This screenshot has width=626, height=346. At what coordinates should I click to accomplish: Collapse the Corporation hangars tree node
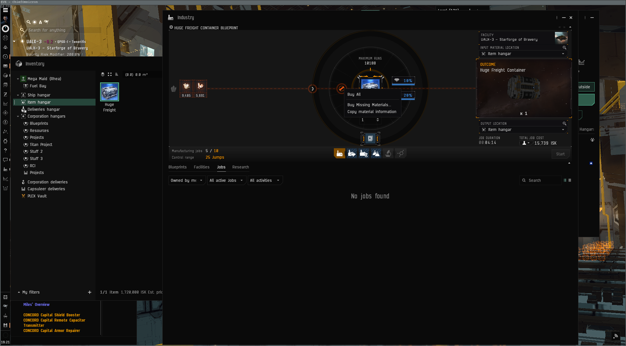point(18,116)
